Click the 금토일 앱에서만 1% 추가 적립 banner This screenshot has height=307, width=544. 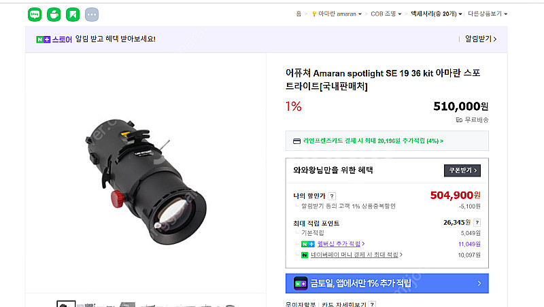[387, 283]
